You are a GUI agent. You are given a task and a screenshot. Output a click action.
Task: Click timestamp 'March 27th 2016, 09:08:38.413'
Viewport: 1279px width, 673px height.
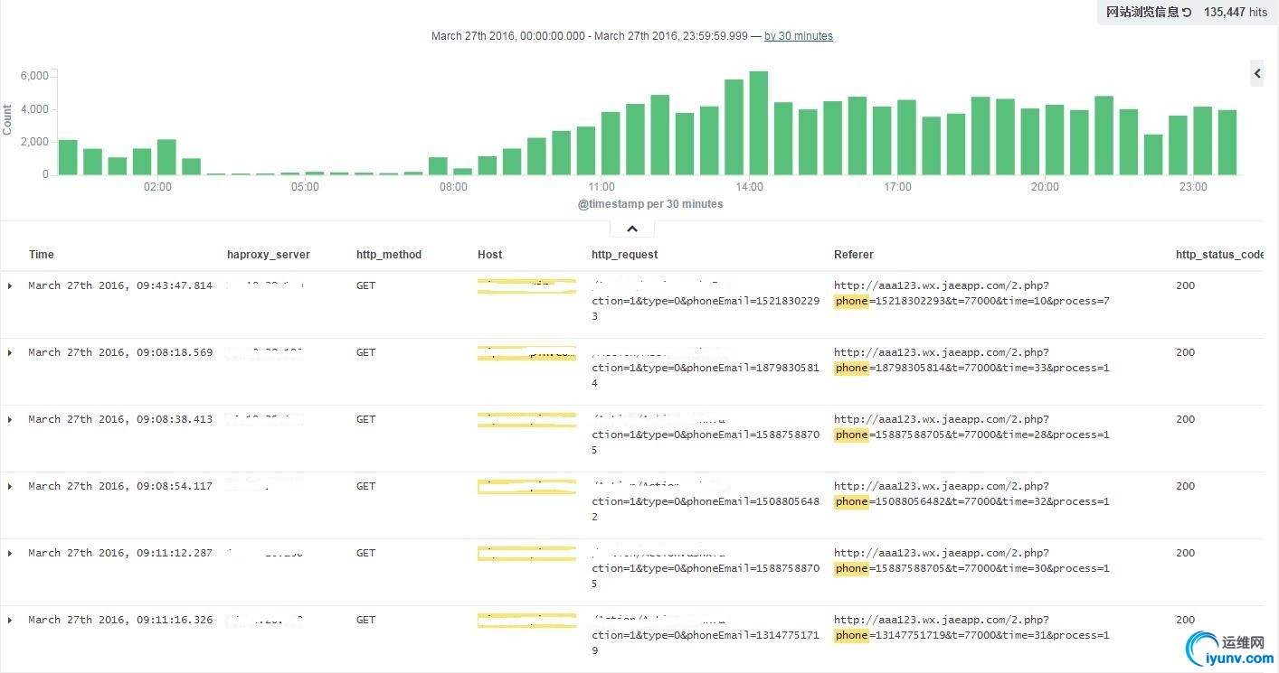[x=120, y=419]
